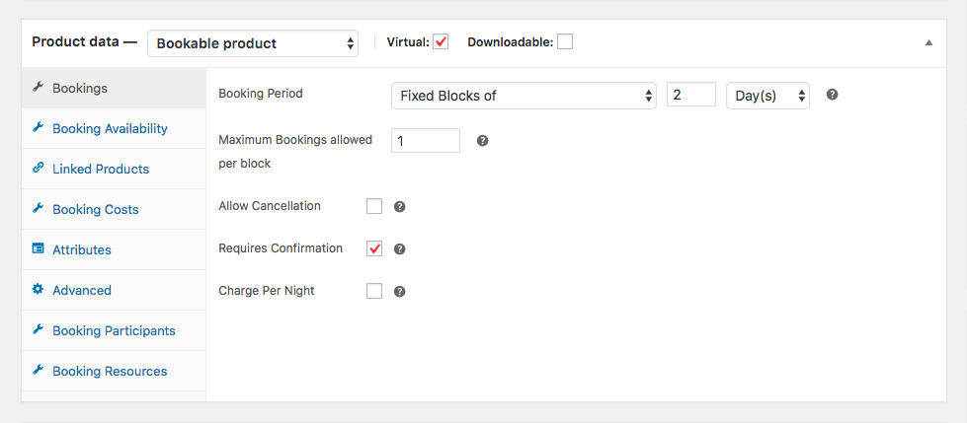The width and height of the screenshot is (967, 423).
Task: Click the gear icon beside Advanced
Action: [x=38, y=289]
